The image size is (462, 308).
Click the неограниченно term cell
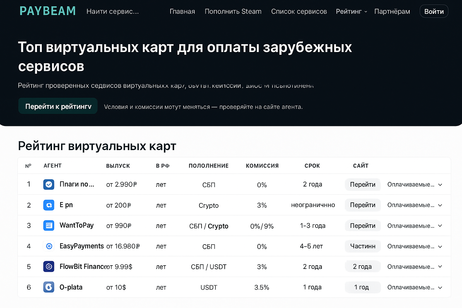(x=313, y=205)
